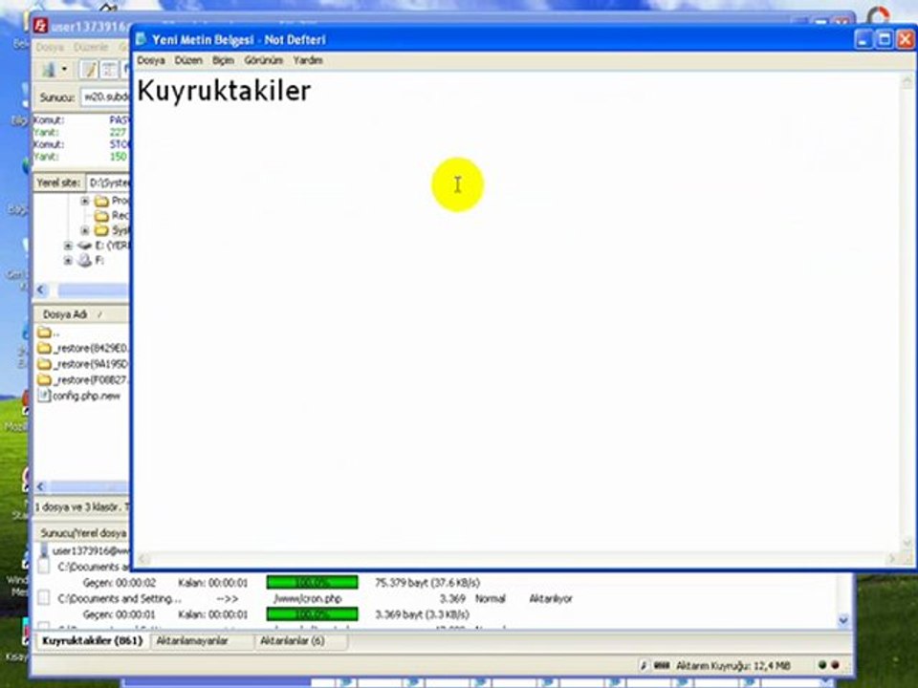The height and width of the screenshot is (688, 918).
Task: Click the file list horizontal scrollbar left arrow
Action: (41, 486)
